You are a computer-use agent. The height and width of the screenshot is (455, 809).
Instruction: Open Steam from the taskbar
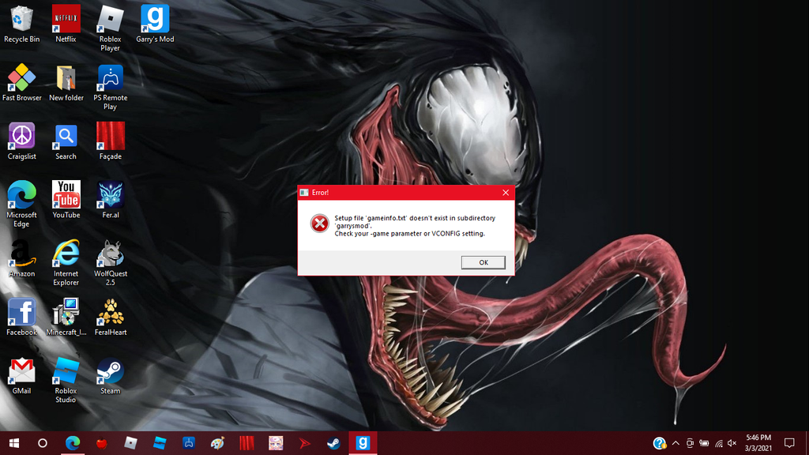pyautogui.click(x=334, y=443)
